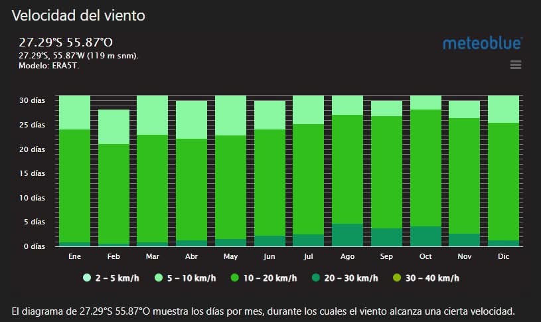Click the September bar's dark green base segment
The width and height of the screenshot is (541, 322).
[386, 237]
